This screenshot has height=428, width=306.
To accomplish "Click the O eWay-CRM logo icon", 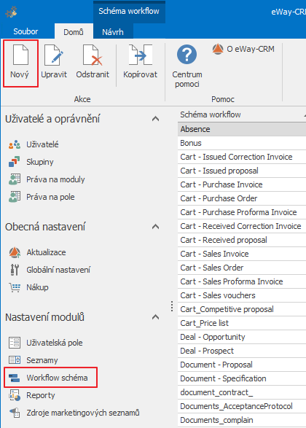I will click(x=218, y=49).
